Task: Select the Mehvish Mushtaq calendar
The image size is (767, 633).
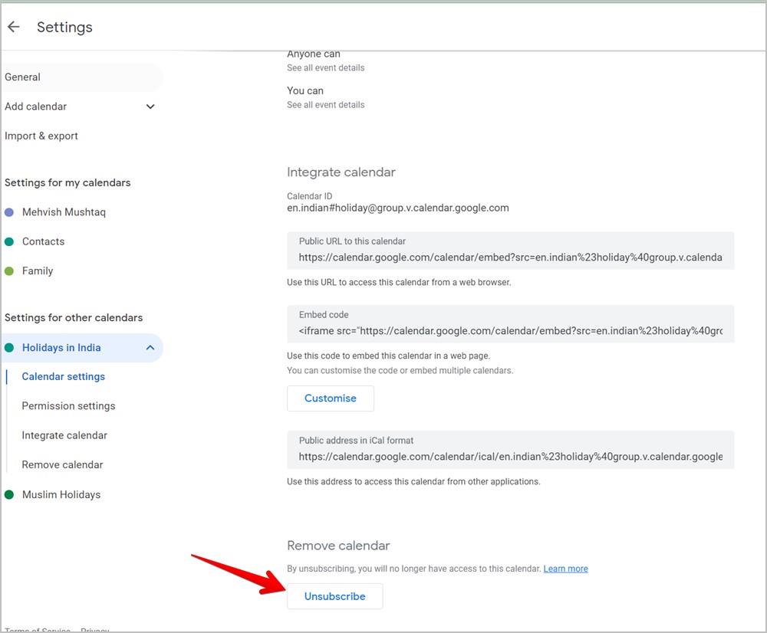Action: (64, 212)
